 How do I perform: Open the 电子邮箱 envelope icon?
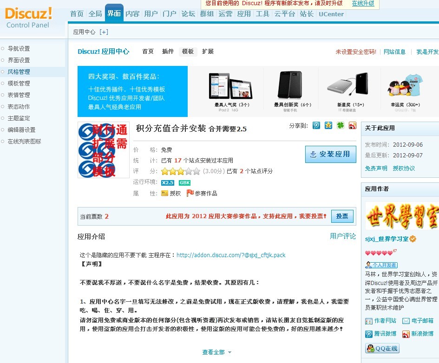tap(406, 321)
